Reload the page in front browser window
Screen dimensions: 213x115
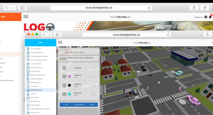(168, 35)
